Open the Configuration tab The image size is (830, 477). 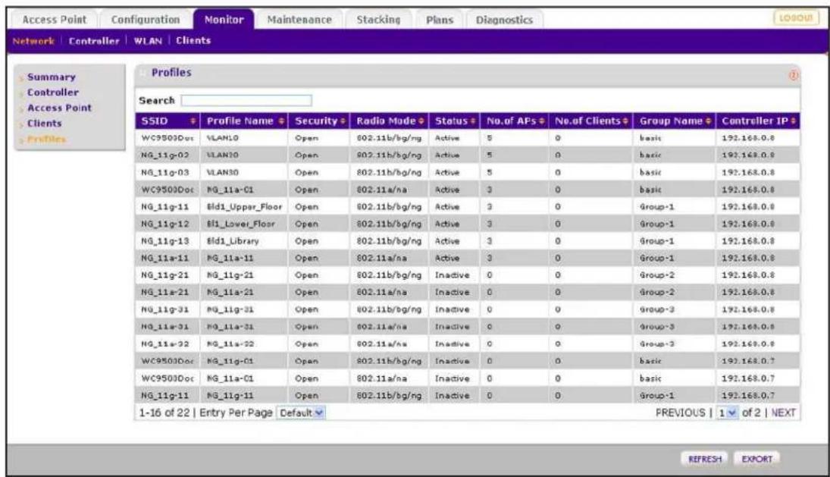(146, 20)
